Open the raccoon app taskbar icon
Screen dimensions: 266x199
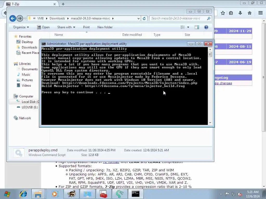(x=71, y=194)
